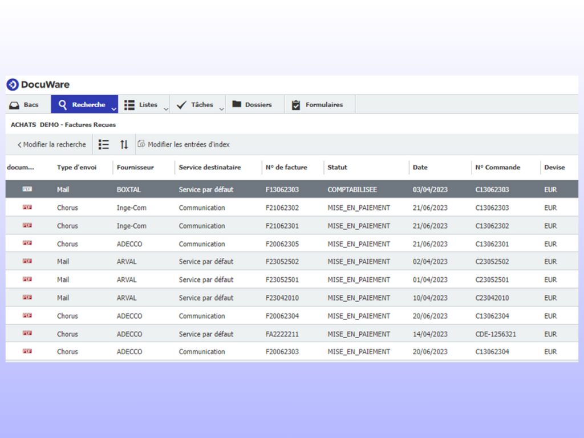Expand the Listes dropdown arrow
Viewport: 584px width, 438px height.
pos(166,109)
